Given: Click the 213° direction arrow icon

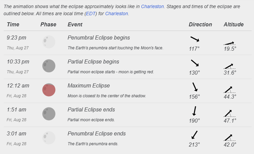Looking at the screenshot, I should pyautogui.click(x=194, y=135).
